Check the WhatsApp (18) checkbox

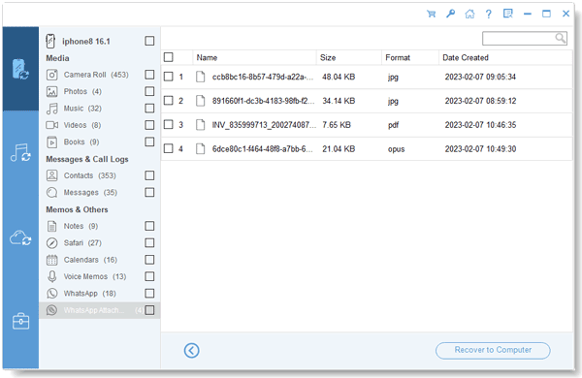pos(149,294)
